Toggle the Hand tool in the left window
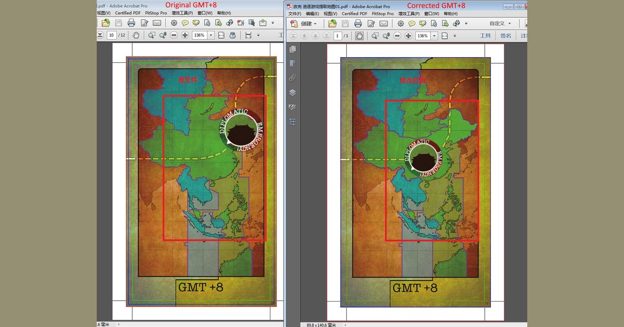 (x=136, y=35)
